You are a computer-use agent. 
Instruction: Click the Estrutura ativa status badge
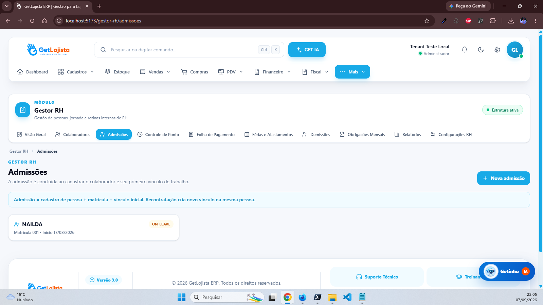point(503,110)
